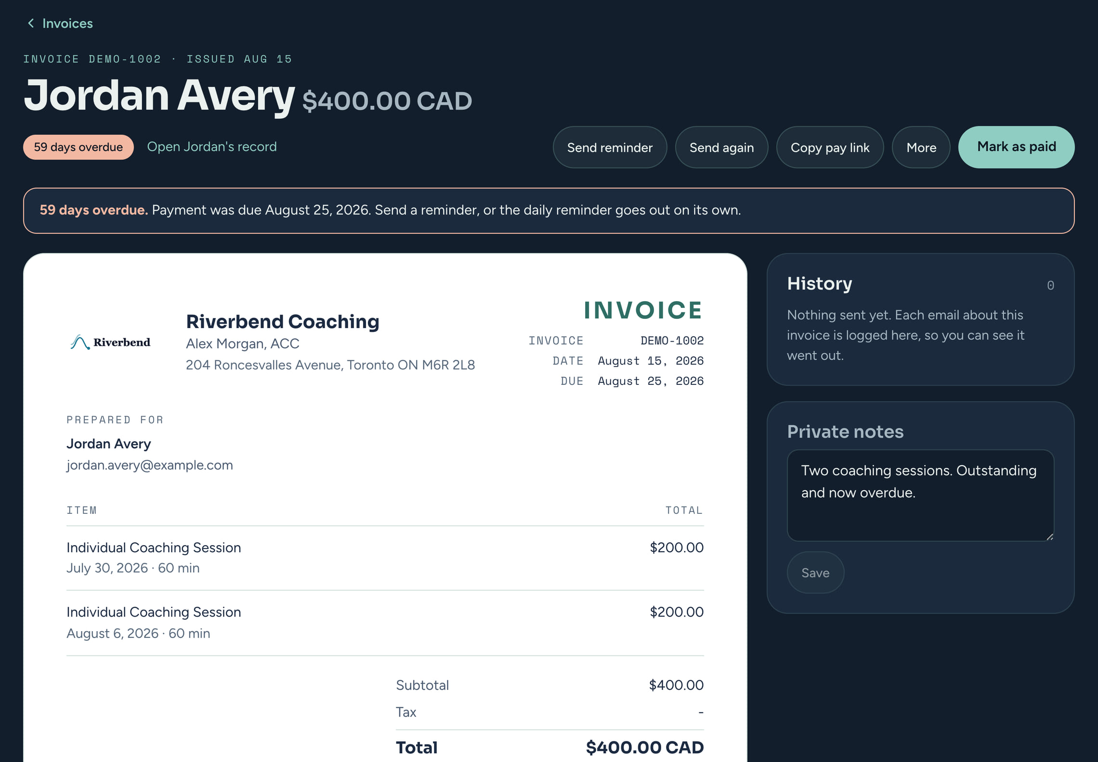Click the Private notes heading

point(845,432)
